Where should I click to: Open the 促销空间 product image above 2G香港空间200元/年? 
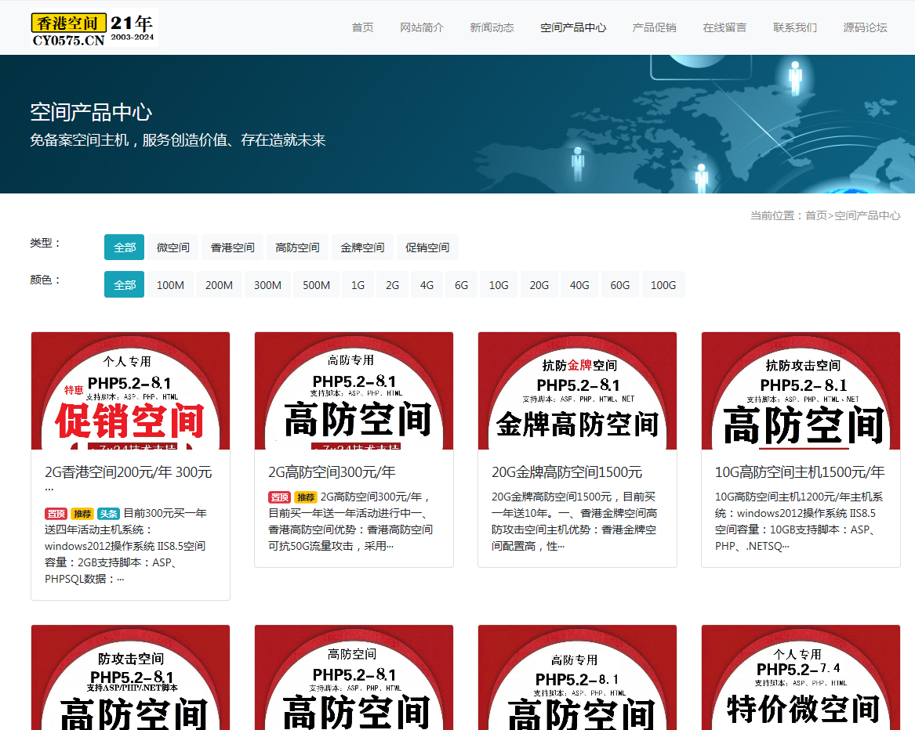click(131, 391)
